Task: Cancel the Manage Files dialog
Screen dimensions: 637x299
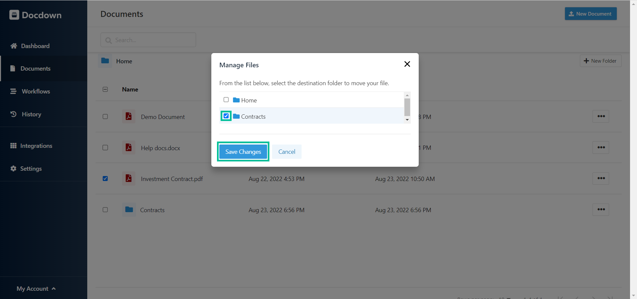Action: 286,151
